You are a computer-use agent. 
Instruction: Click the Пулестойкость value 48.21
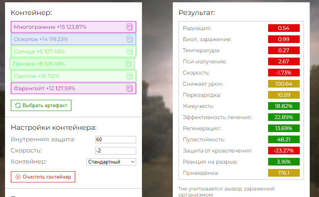pyautogui.click(x=284, y=139)
